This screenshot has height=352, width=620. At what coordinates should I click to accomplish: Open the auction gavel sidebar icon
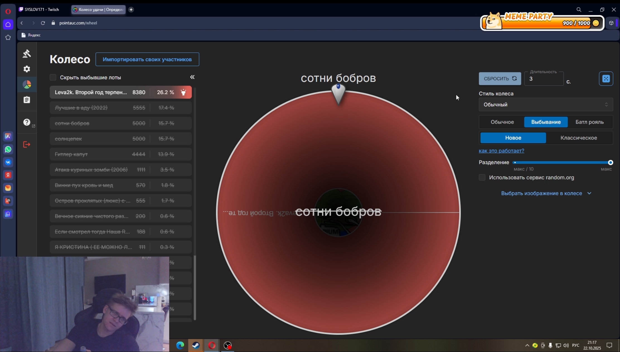coord(27,53)
